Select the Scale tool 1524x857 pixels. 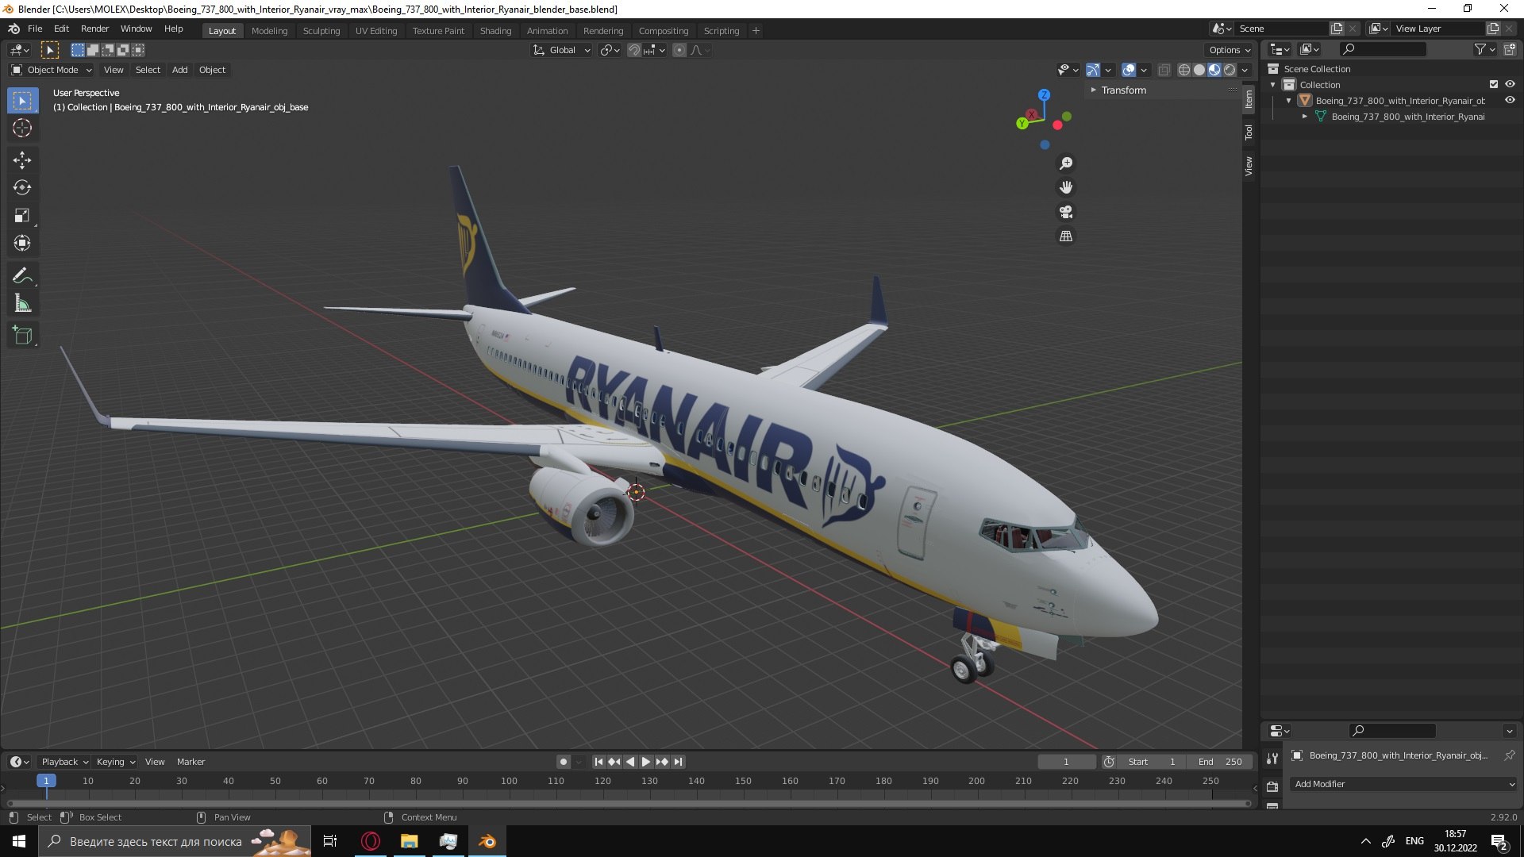pyautogui.click(x=22, y=216)
